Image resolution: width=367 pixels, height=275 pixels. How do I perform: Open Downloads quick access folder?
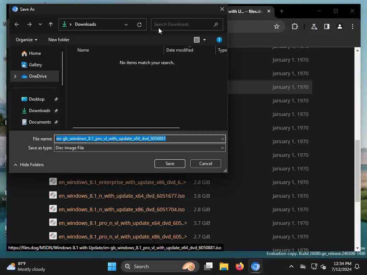pyautogui.click(x=39, y=111)
